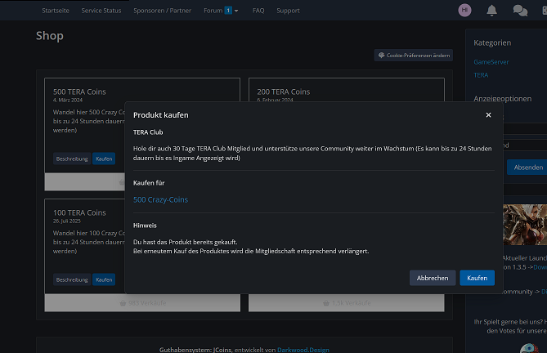547x353 pixels.
Task: Click Kaufen button in the dialog
Action: tap(477, 278)
